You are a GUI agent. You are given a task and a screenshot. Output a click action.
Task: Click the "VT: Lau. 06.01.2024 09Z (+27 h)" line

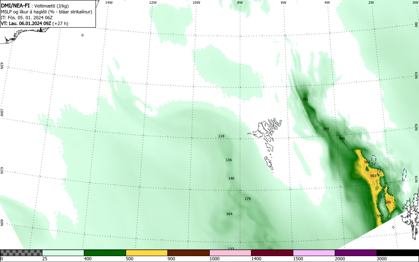pyautogui.click(x=34, y=23)
